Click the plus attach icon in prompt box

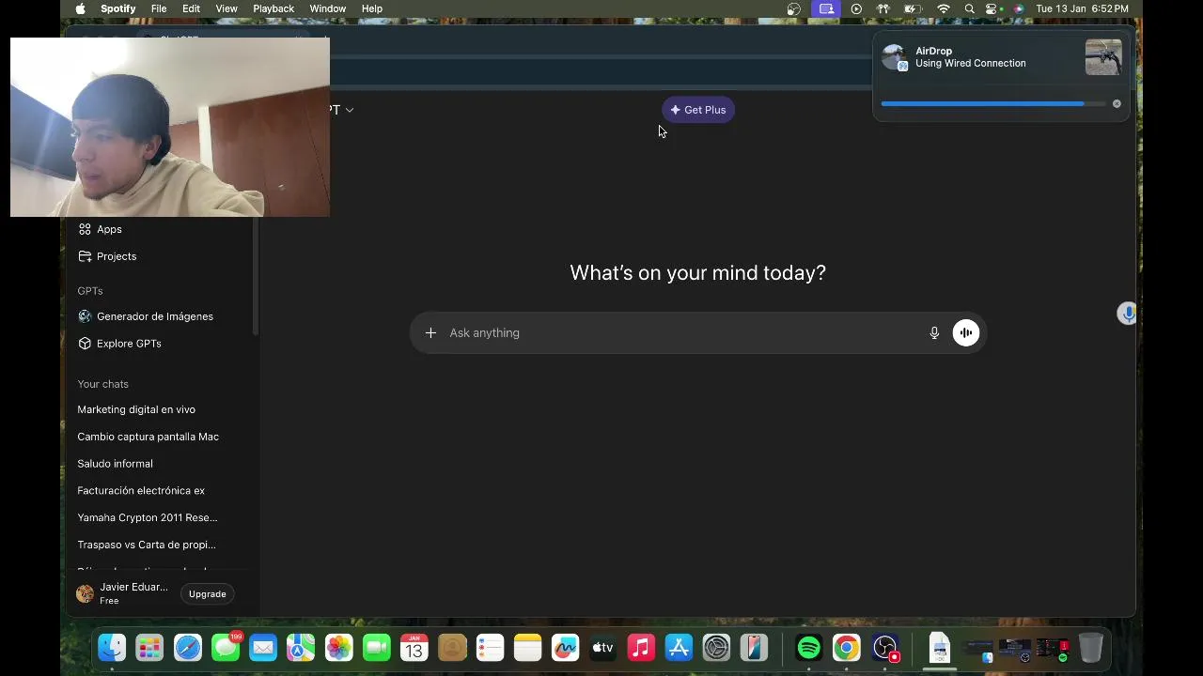pos(430,332)
